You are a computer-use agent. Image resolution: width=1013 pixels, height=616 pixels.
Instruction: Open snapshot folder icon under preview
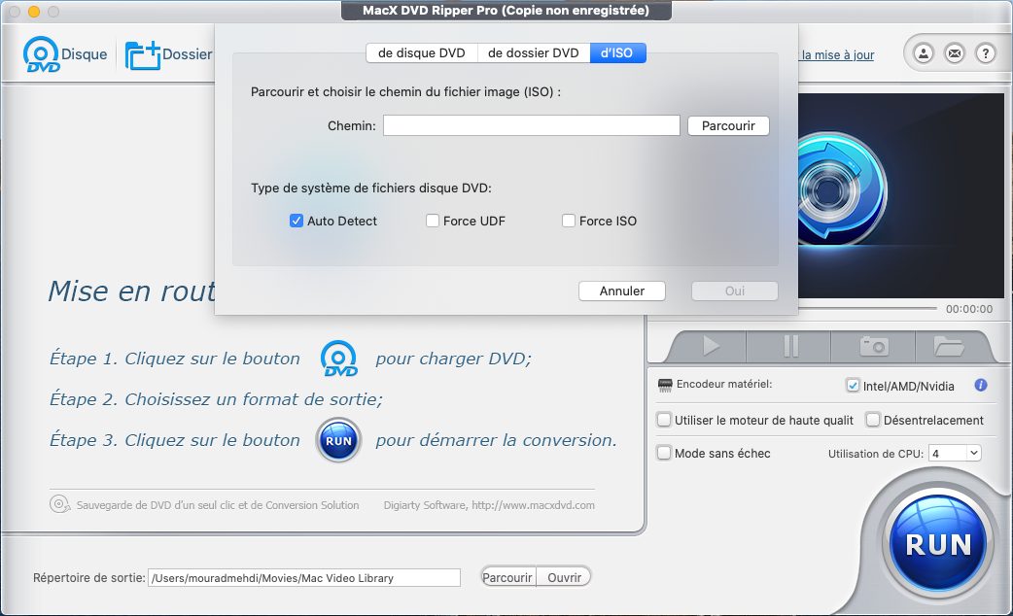[x=949, y=346]
